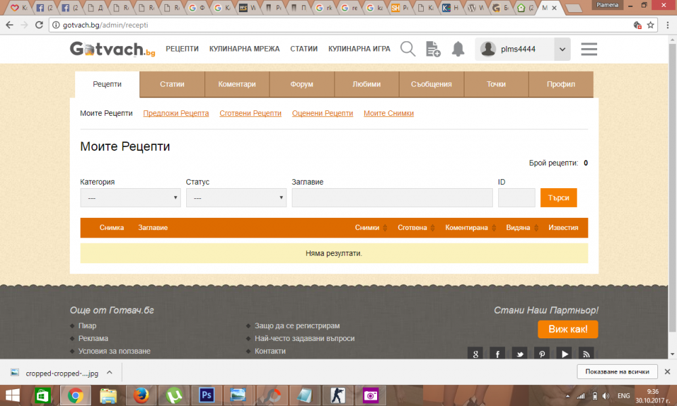The width and height of the screenshot is (677, 406).
Task: Open the Pinterest footer icon
Action: click(x=542, y=354)
